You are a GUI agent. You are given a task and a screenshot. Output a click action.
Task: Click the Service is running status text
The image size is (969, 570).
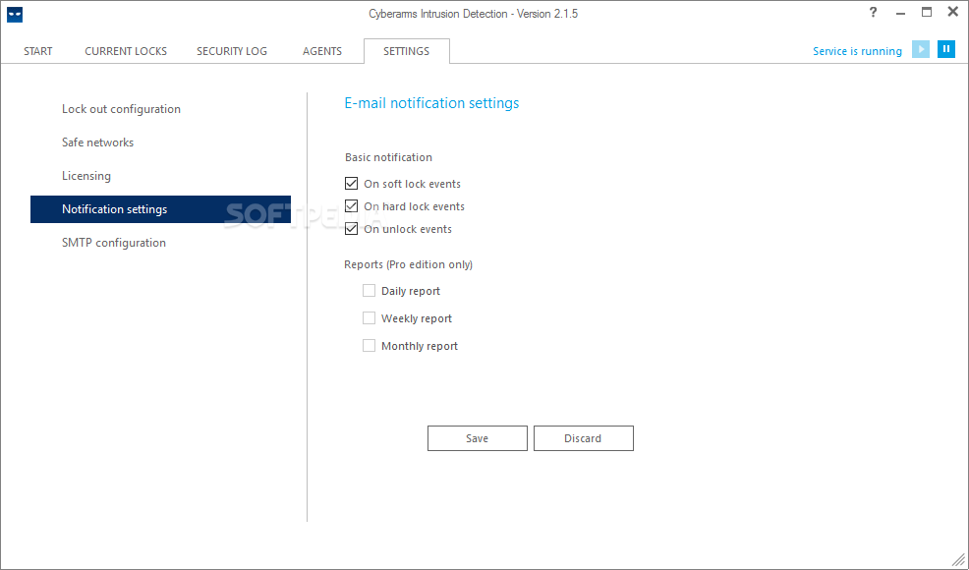pos(857,51)
